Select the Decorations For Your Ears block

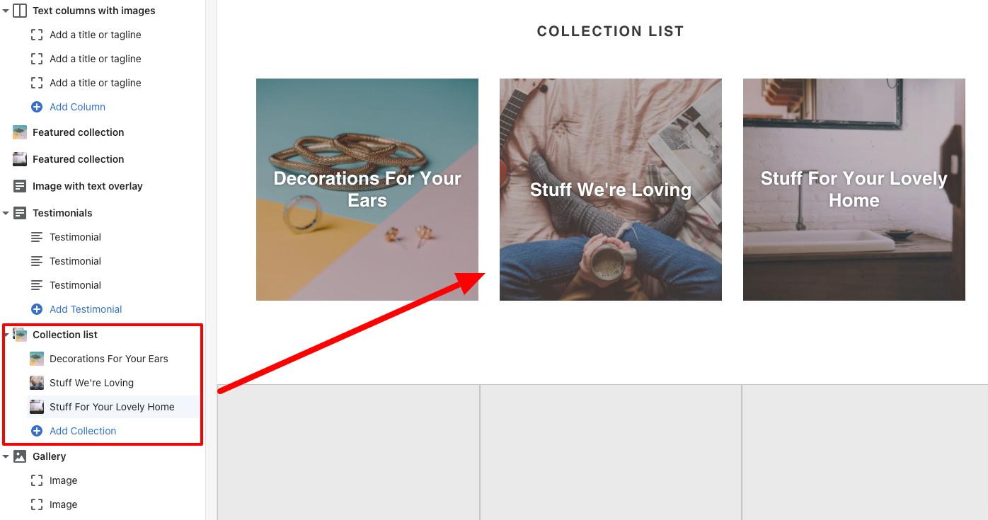[x=109, y=359]
